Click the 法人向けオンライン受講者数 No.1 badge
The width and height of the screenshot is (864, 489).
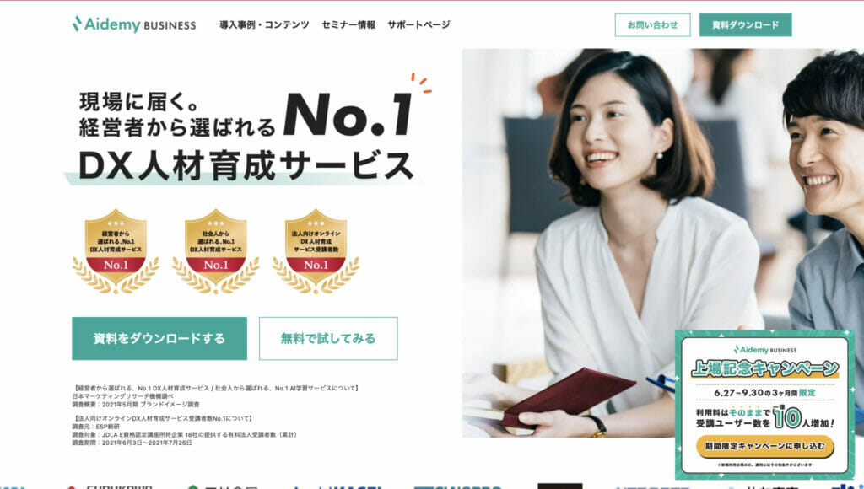[x=316, y=251]
